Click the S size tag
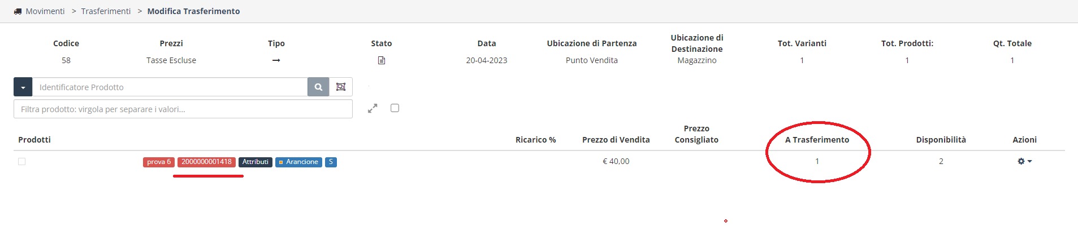Image resolution: width=1078 pixels, height=226 pixels. pyautogui.click(x=331, y=162)
